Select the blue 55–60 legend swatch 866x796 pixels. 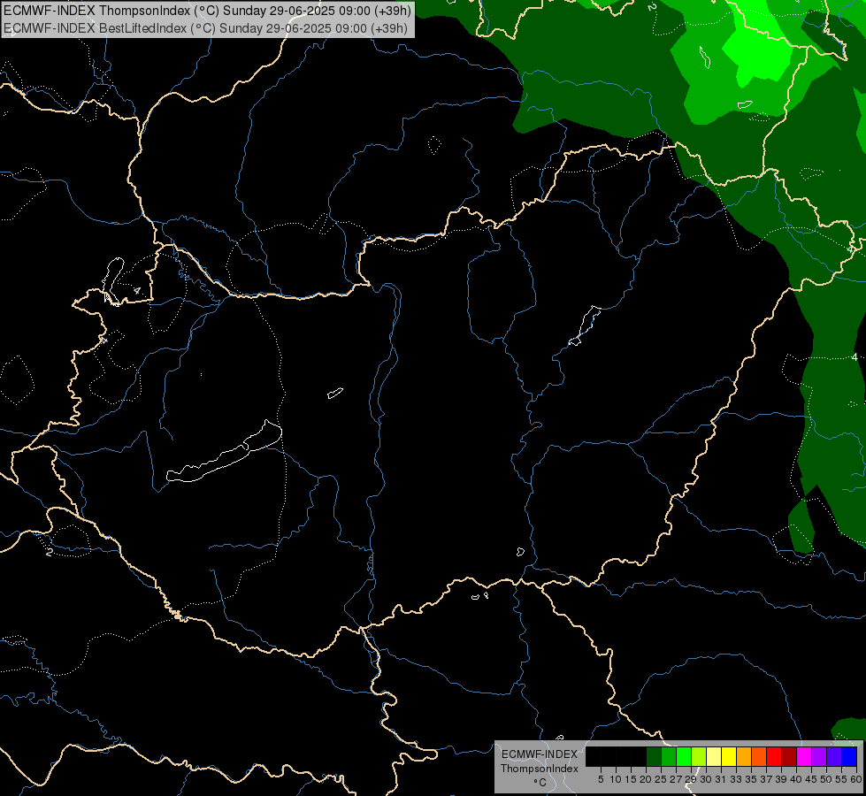point(849,756)
